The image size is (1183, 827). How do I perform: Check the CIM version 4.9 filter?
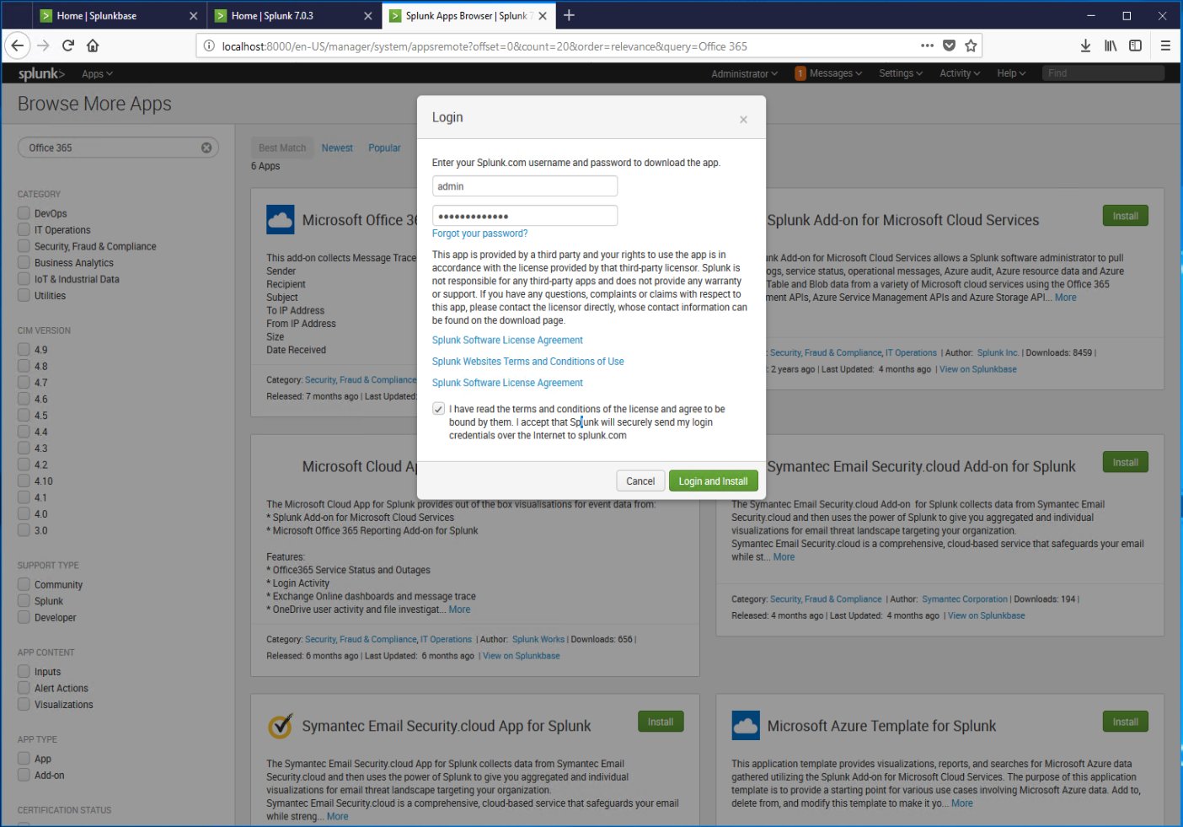click(x=23, y=349)
